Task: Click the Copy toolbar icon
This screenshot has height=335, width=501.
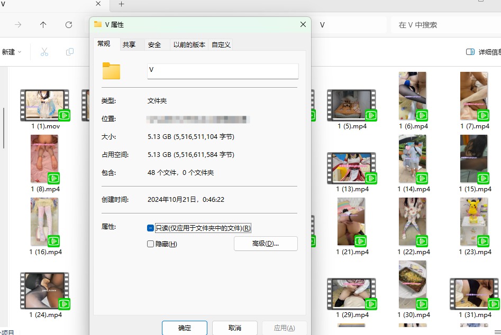Action: 69,52
